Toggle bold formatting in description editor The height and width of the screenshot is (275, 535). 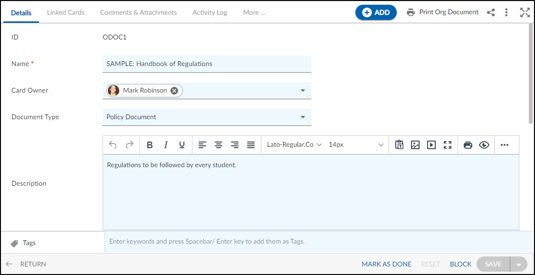pyautogui.click(x=150, y=145)
